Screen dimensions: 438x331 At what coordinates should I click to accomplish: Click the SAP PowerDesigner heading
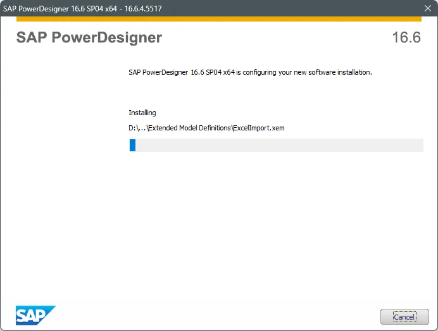[x=89, y=37]
